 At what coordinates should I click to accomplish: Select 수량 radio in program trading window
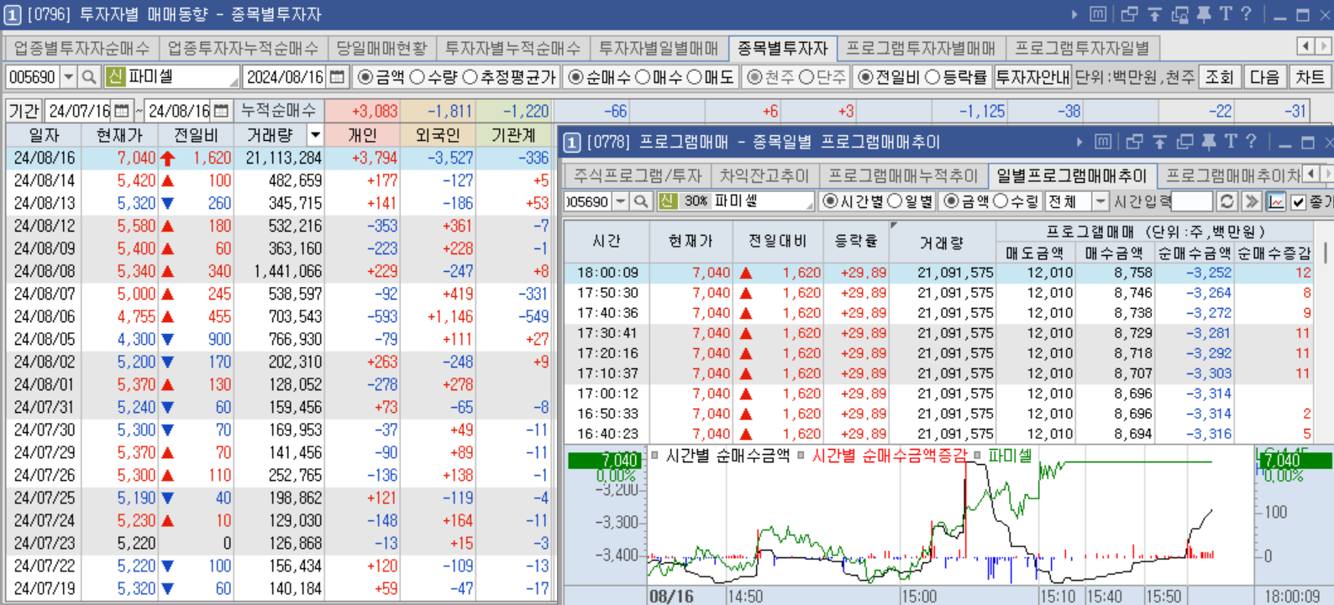[1000, 201]
